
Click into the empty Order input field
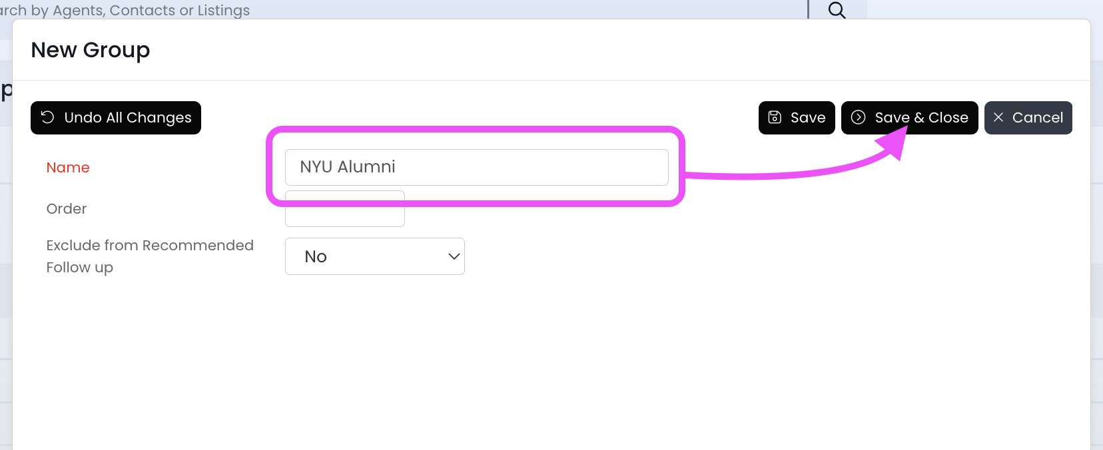point(344,214)
